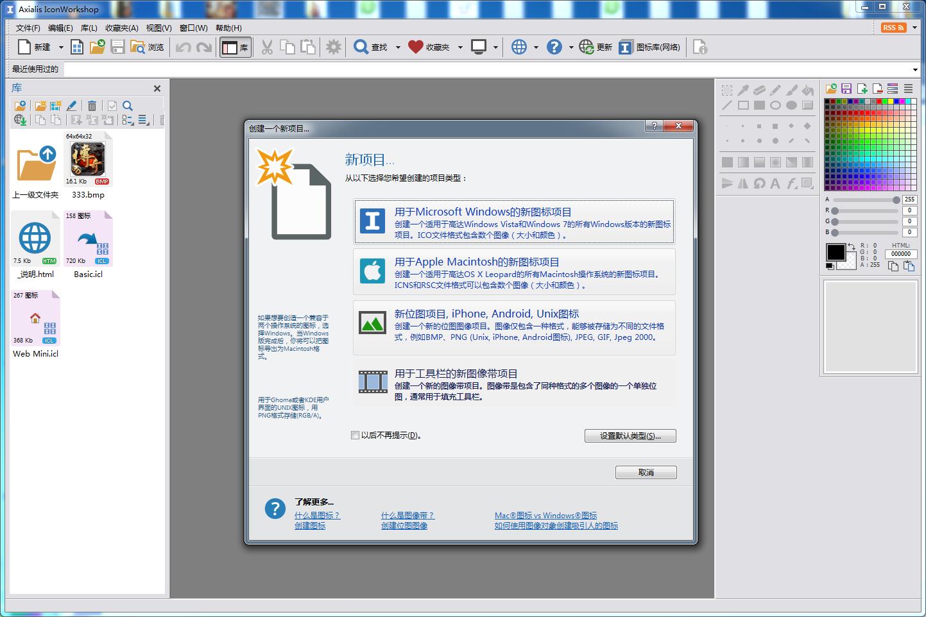Click the purple save palette icon
Viewport: 926px width, 617px height.
(846, 89)
